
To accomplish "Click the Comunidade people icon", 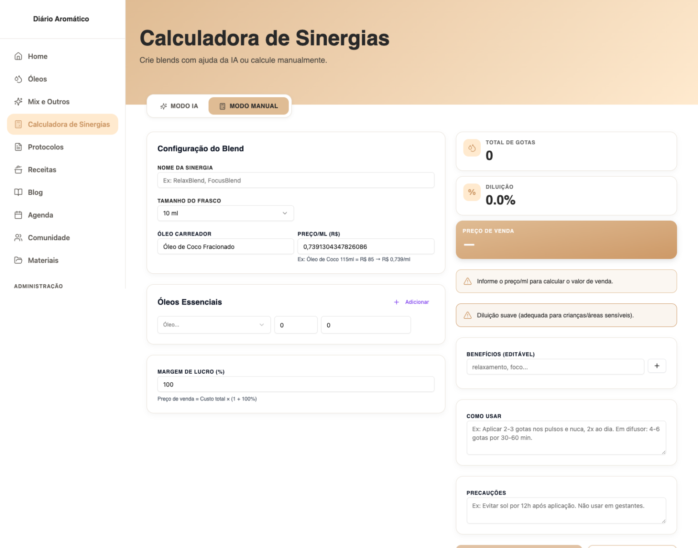I will 18,238.
